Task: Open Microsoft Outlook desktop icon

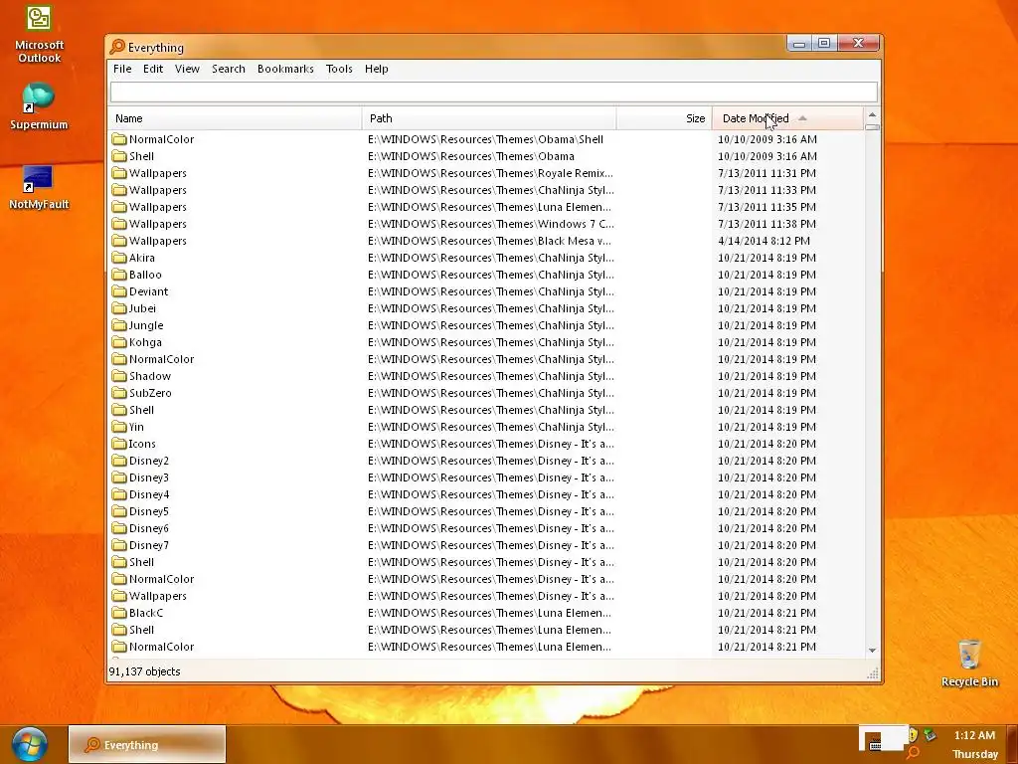Action: click(39, 34)
